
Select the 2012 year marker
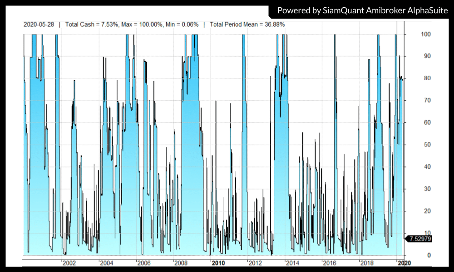(255, 263)
